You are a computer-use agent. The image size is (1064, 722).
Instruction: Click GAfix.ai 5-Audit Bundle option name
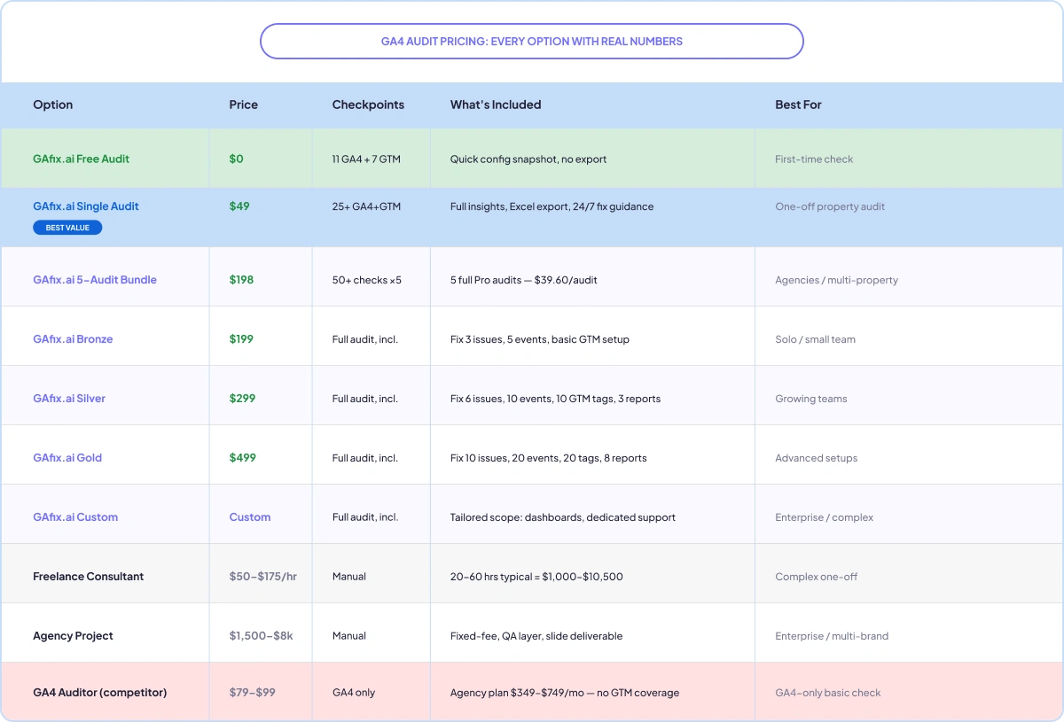pyautogui.click(x=95, y=280)
